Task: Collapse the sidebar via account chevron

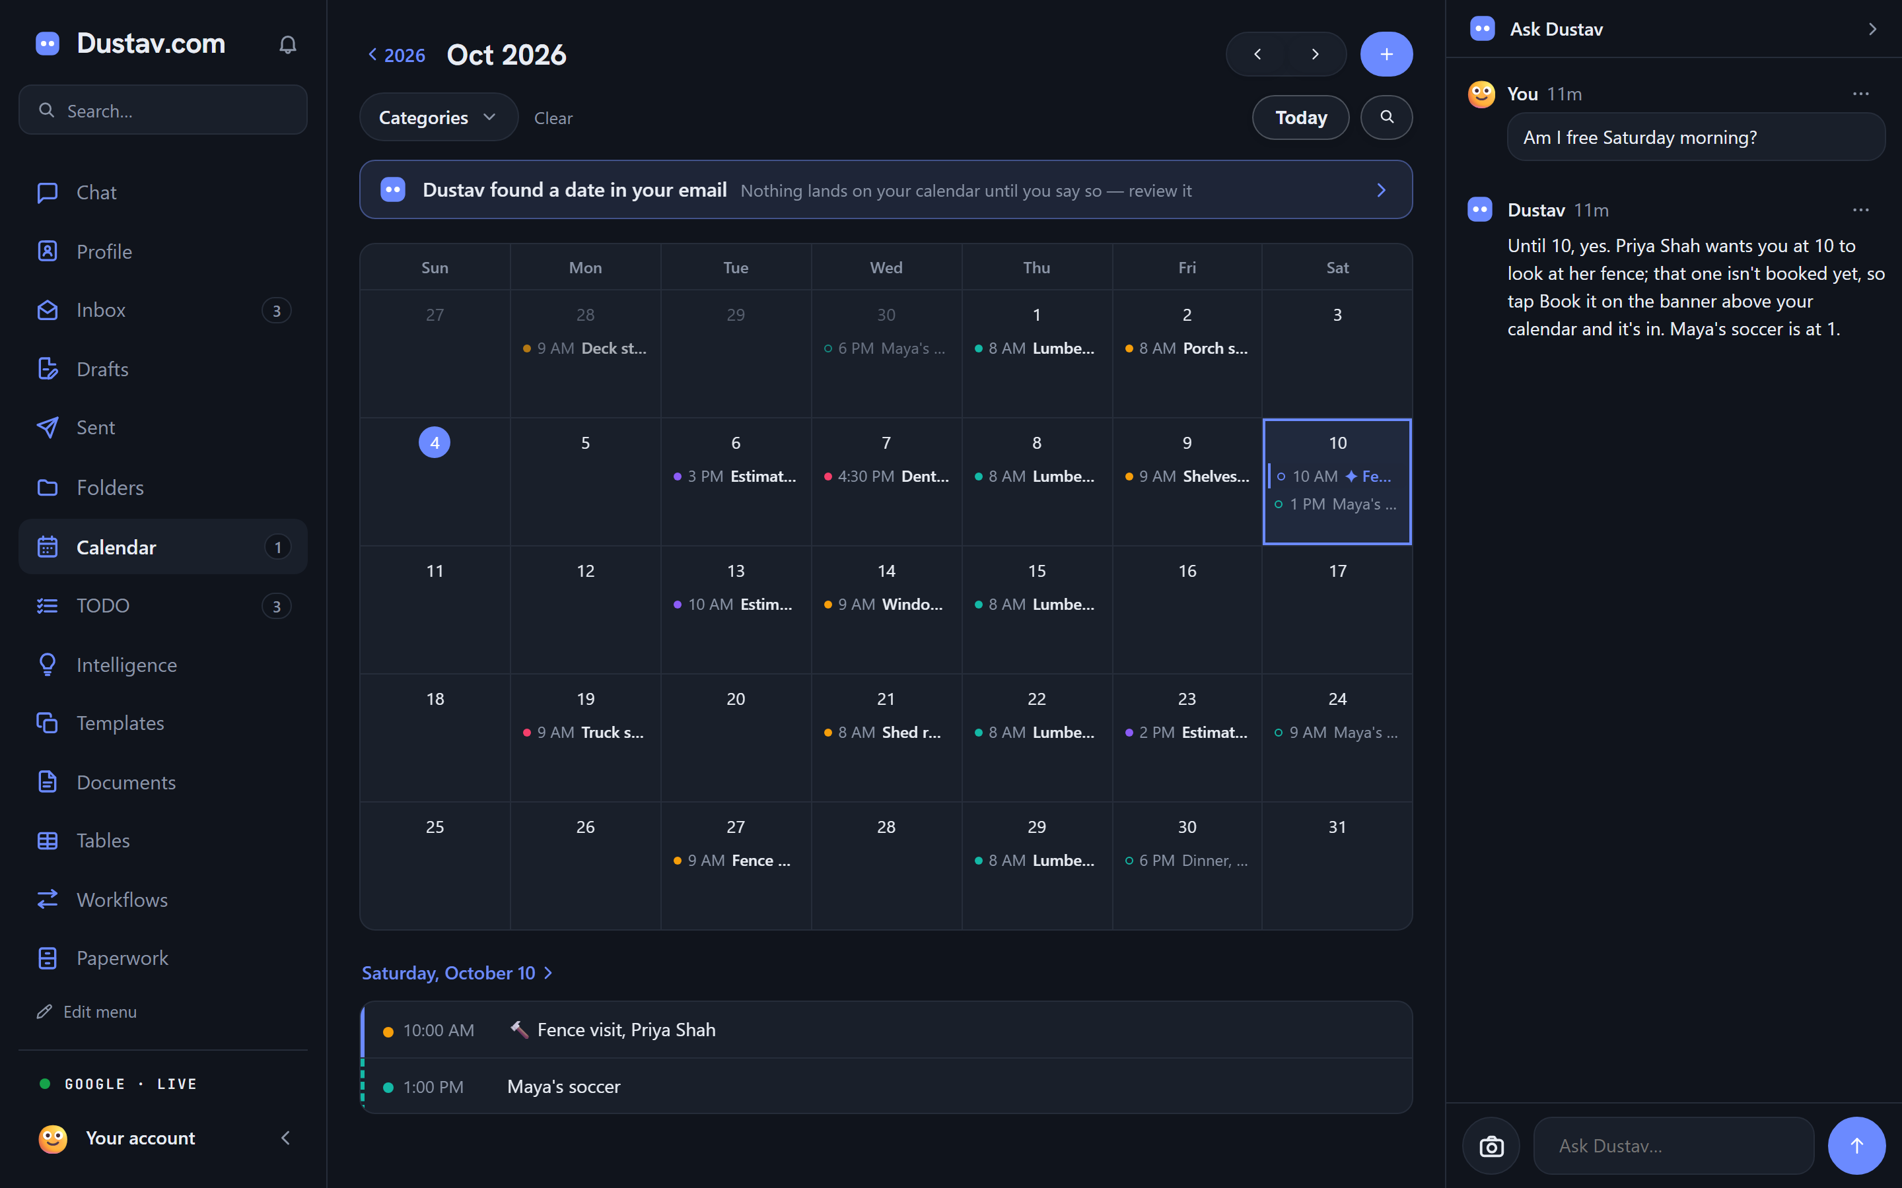Action: [285, 1138]
